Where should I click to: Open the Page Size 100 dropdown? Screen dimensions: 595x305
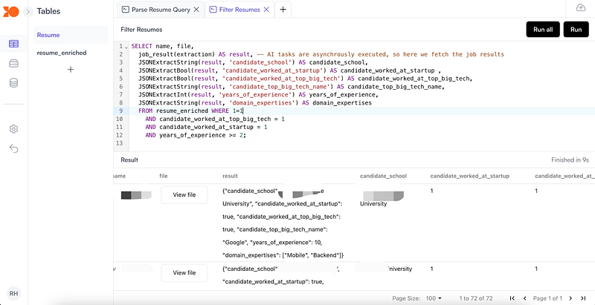[434, 298]
